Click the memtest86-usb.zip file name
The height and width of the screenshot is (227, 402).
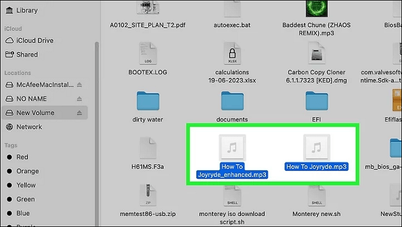(x=148, y=214)
